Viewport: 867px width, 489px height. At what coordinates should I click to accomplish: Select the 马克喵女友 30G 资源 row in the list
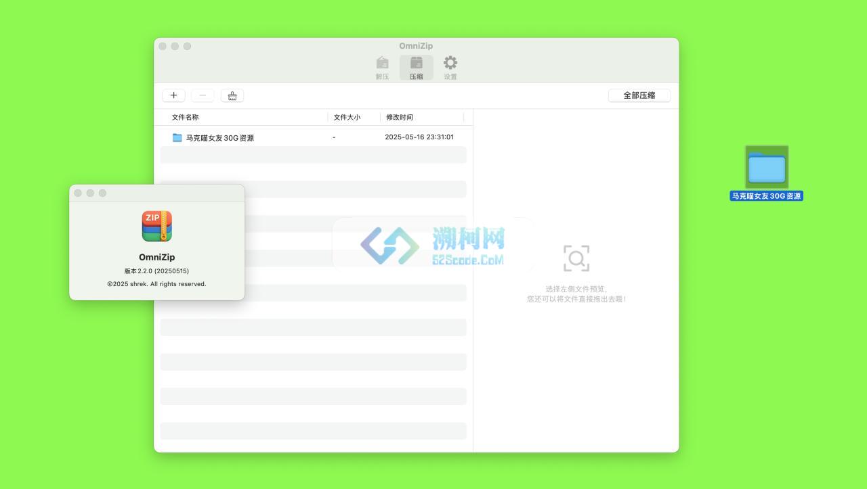pyautogui.click(x=313, y=137)
